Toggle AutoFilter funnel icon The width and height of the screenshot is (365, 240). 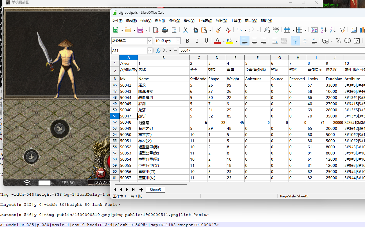[342, 30]
